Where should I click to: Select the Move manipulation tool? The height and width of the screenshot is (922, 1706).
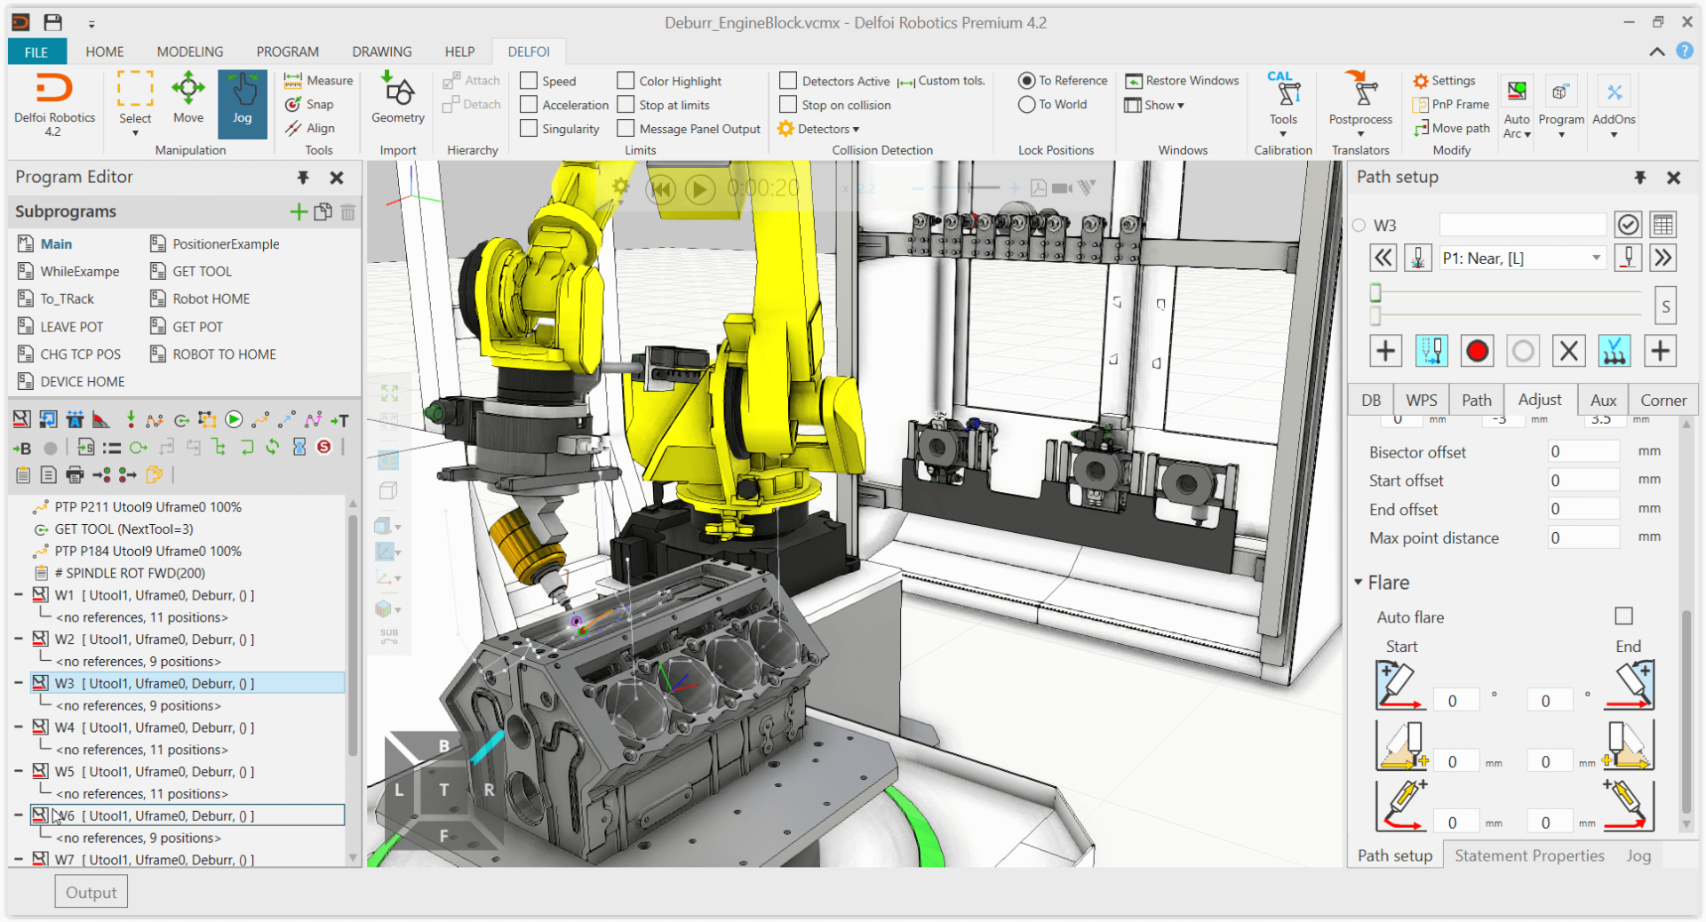(188, 99)
